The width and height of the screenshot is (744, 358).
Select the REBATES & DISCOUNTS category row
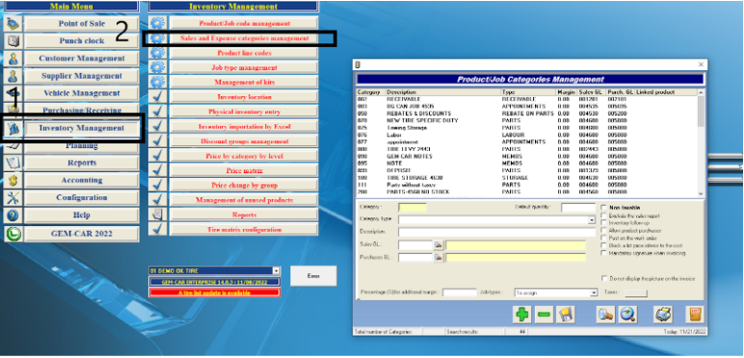pos(527,114)
